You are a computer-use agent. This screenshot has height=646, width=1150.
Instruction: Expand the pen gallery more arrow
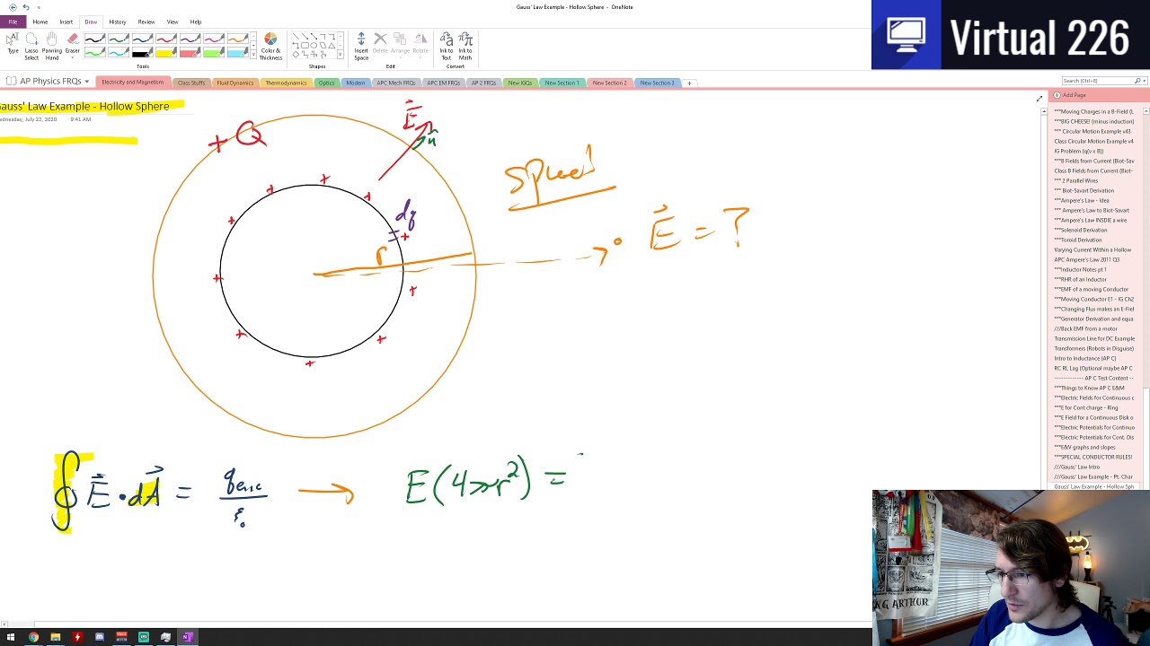(x=253, y=56)
